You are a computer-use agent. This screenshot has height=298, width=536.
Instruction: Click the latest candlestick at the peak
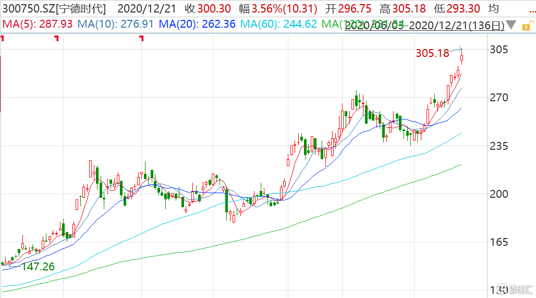click(x=462, y=59)
